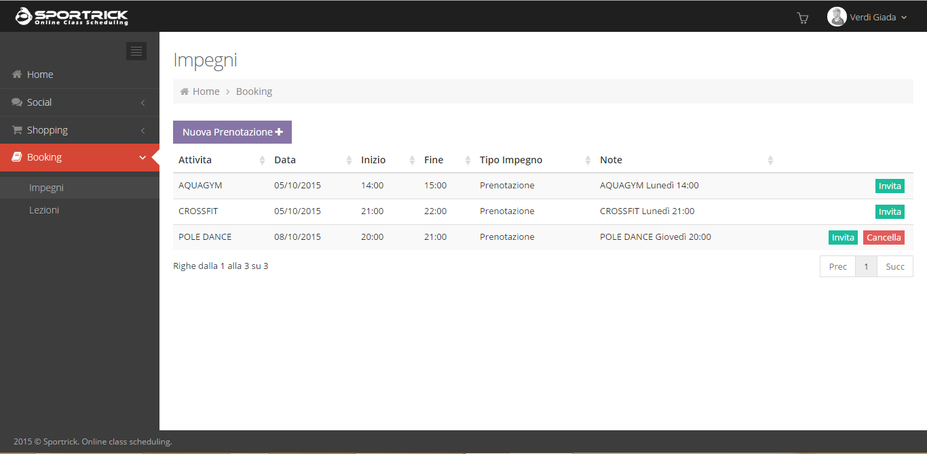Click the house icon beside Home in sidebar
The width and height of the screenshot is (927, 454).
point(17,75)
